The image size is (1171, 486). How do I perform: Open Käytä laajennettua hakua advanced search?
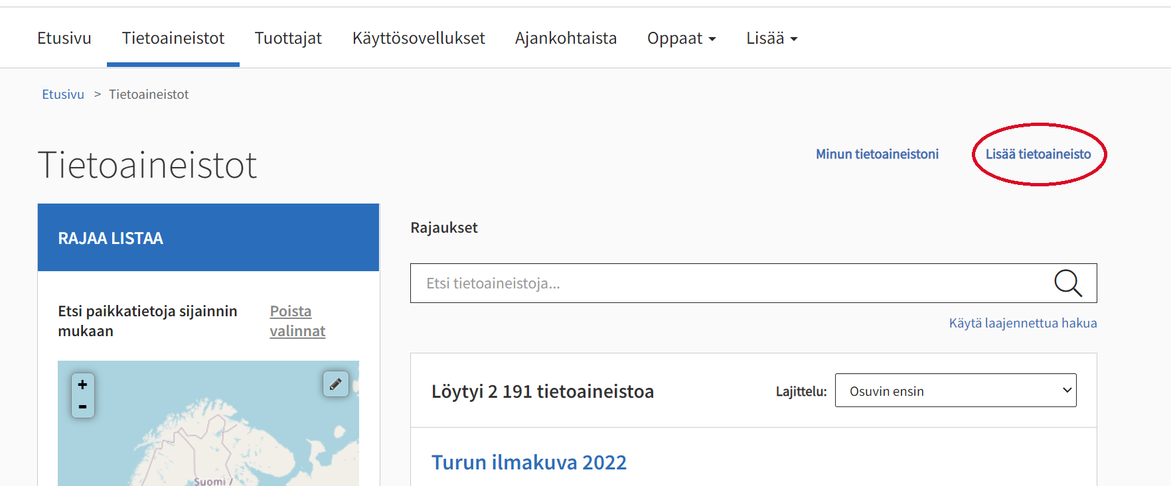click(x=1023, y=323)
